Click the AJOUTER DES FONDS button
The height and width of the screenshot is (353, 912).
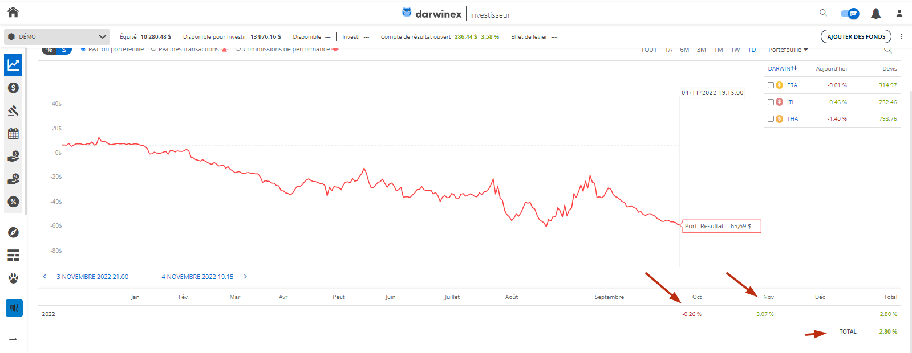[x=856, y=36]
